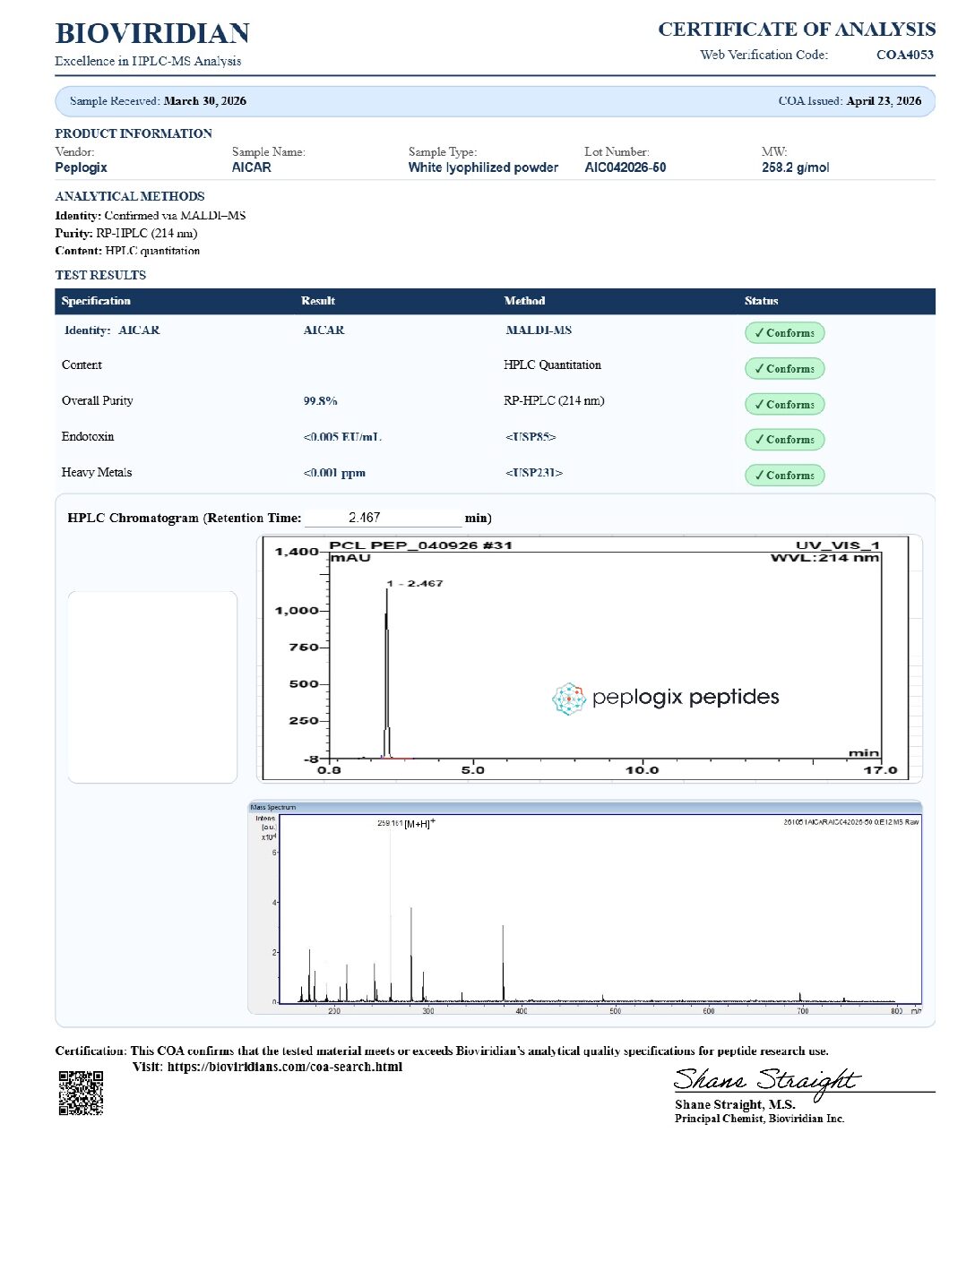
Task: Click the vendor name Peplogix
Action: [x=81, y=167]
